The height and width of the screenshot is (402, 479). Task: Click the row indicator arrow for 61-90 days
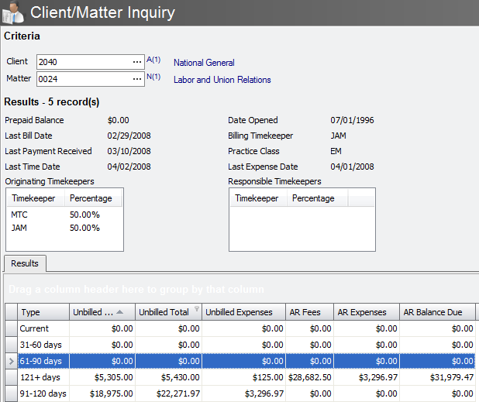pyautogui.click(x=9, y=360)
